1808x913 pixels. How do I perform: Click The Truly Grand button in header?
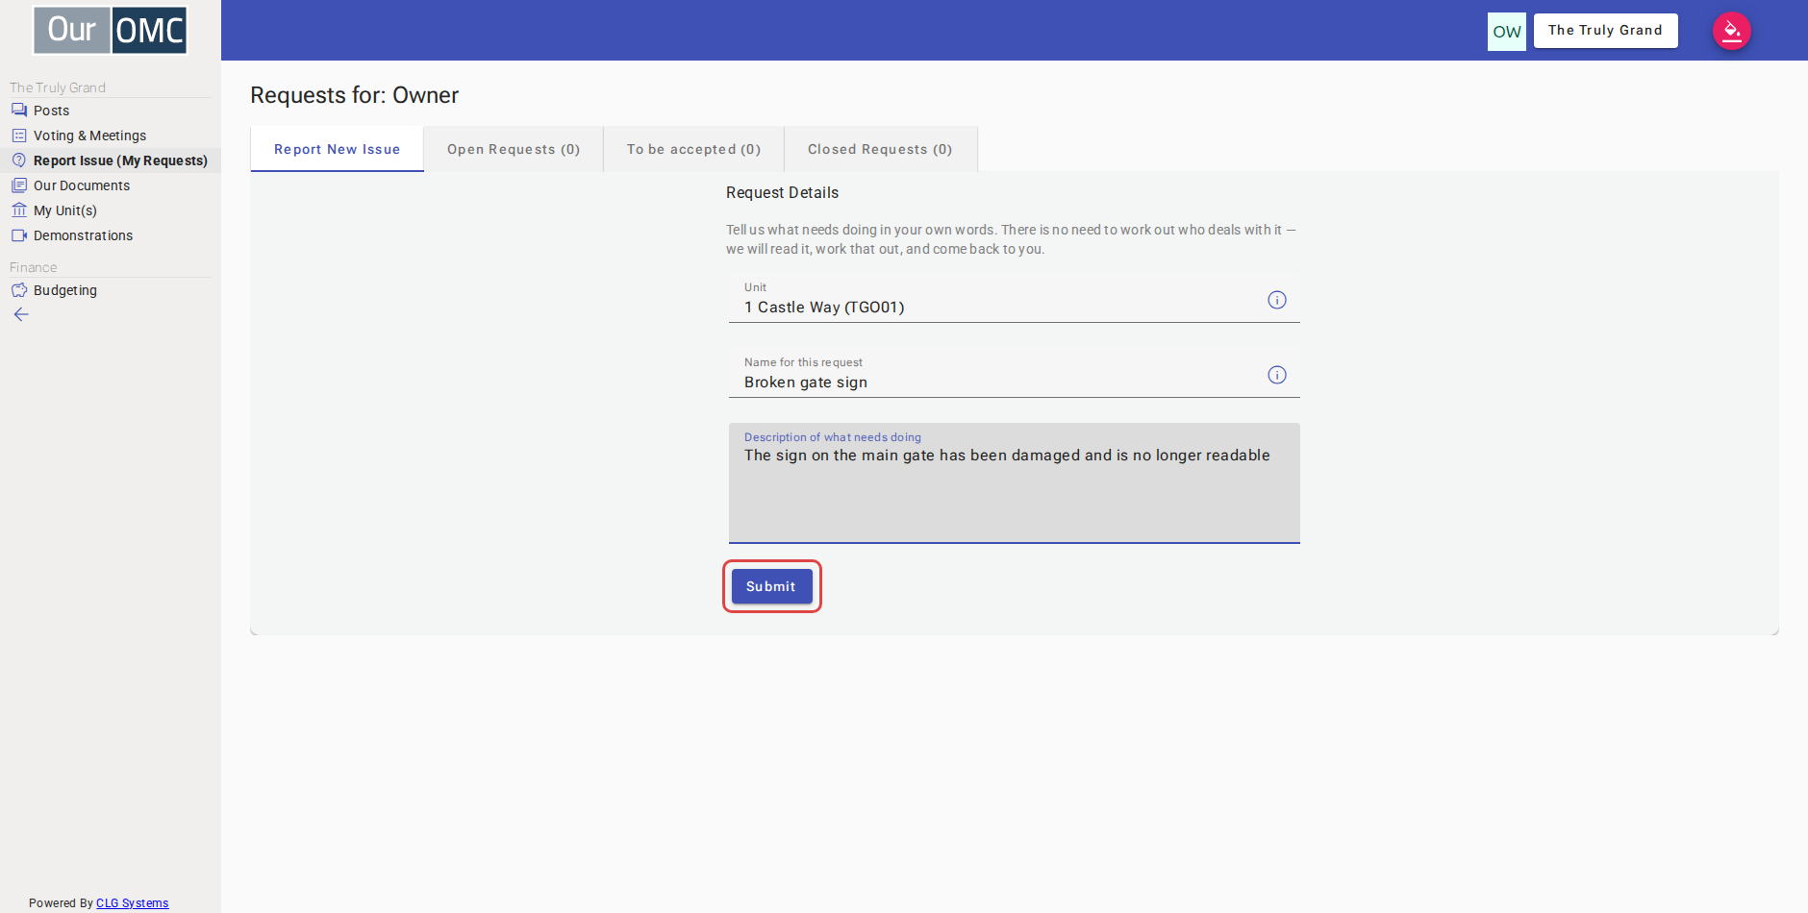[x=1605, y=31]
